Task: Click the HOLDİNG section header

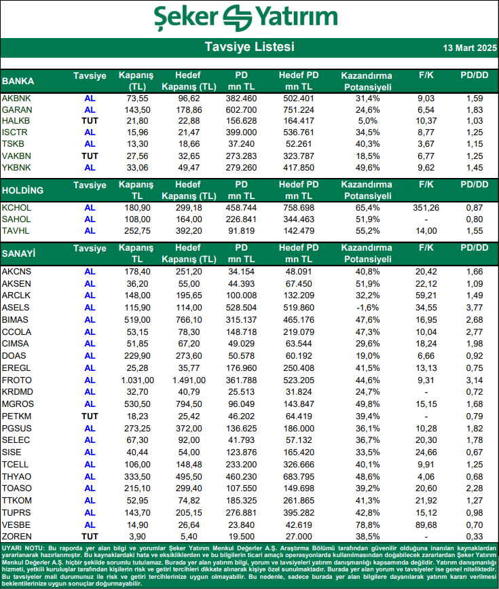Action: coord(22,190)
